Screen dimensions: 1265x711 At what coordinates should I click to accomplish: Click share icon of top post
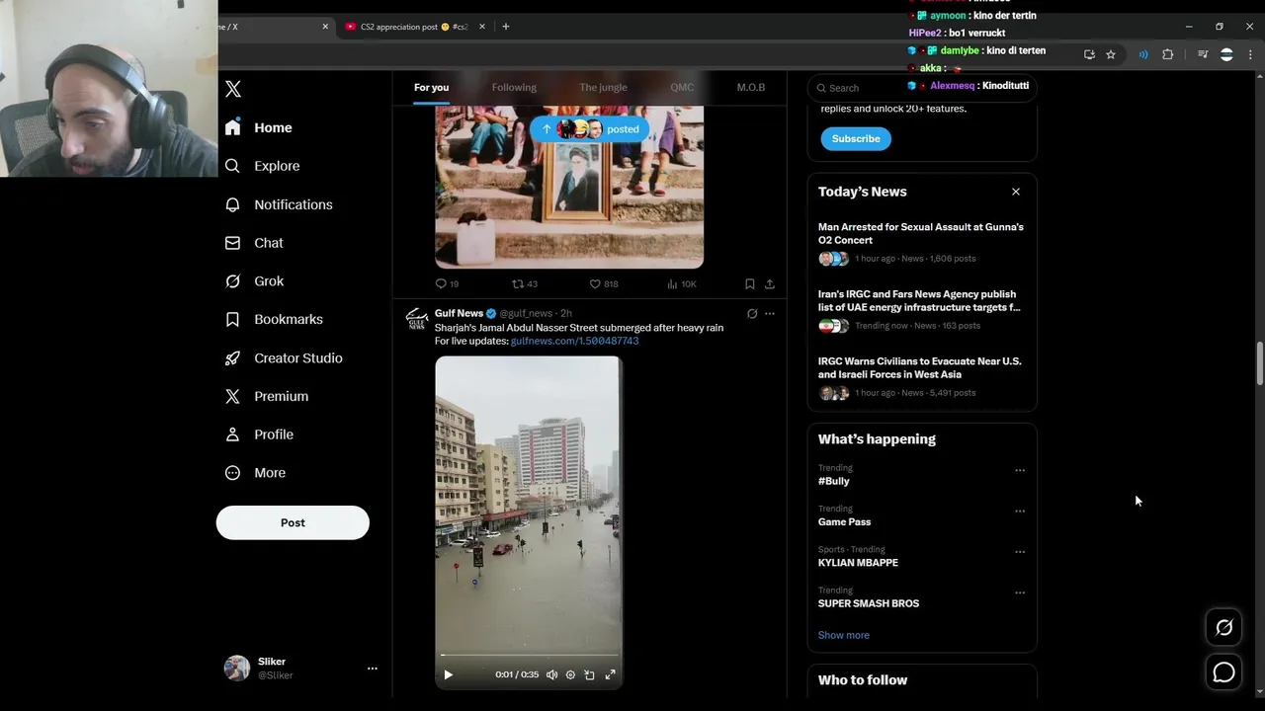(770, 284)
